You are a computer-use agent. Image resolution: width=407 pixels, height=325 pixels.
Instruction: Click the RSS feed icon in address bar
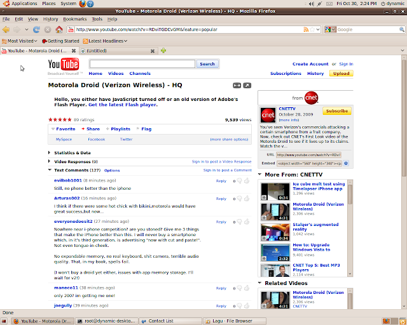point(306,30)
